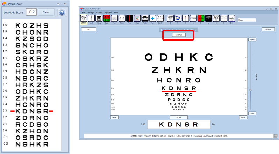Toggle the ON/OFF button
The height and width of the screenshot is (154, 279).
268,29
